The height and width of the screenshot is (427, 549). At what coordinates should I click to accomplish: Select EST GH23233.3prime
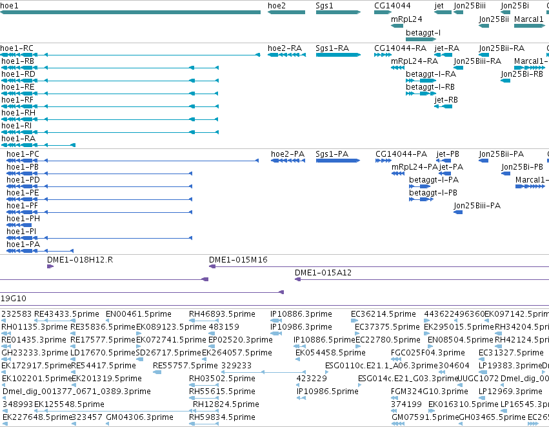35,352
